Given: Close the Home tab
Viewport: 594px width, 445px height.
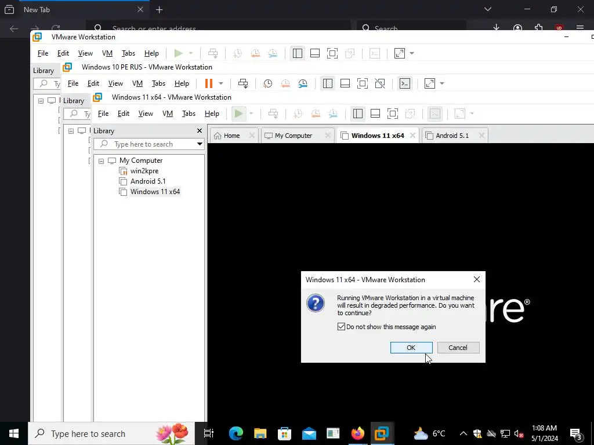Looking at the screenshot, I should pos(252,136).
